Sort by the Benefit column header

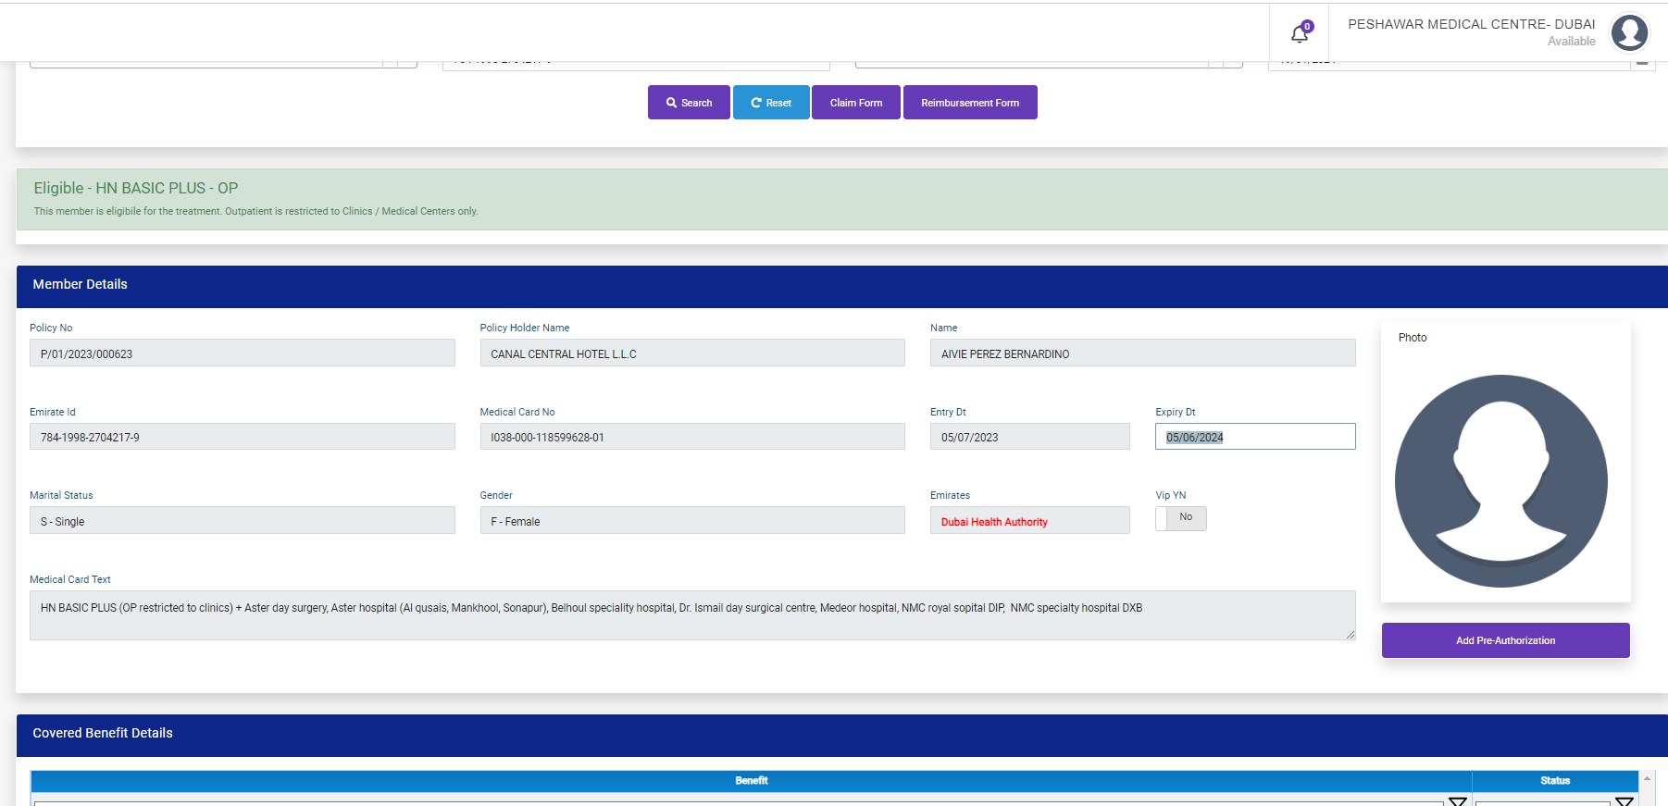751,781
